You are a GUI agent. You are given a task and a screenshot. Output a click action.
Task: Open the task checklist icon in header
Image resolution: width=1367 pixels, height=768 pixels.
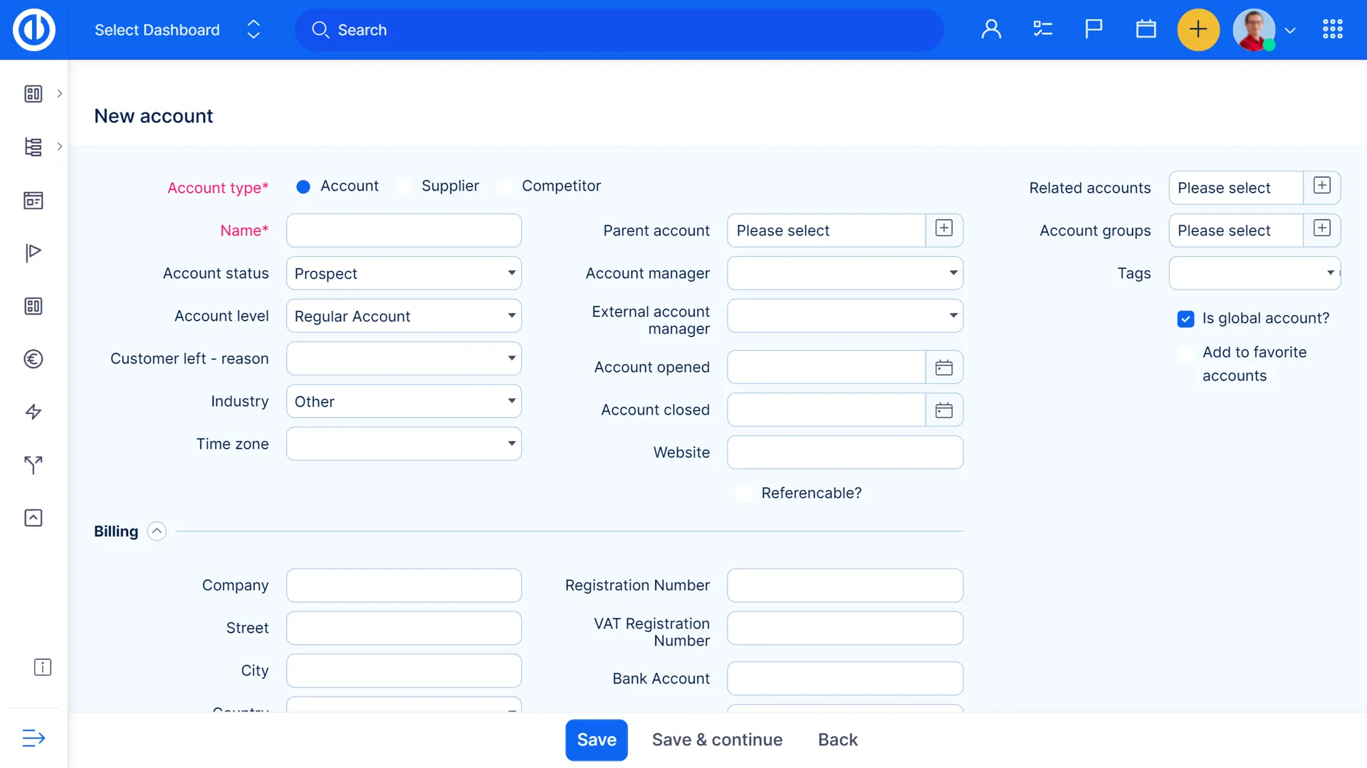[1042, 29]
